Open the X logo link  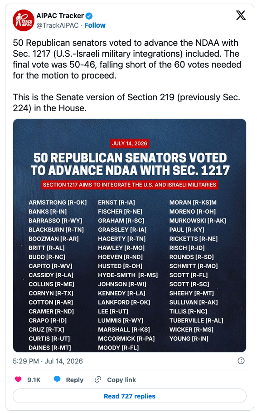pos(241,15)
